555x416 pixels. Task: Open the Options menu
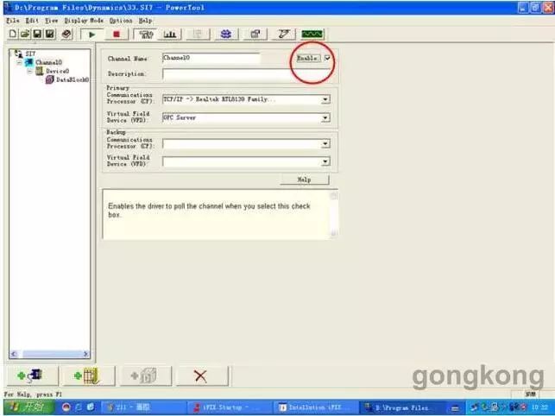pyautogui.click(x=120, y=20)
